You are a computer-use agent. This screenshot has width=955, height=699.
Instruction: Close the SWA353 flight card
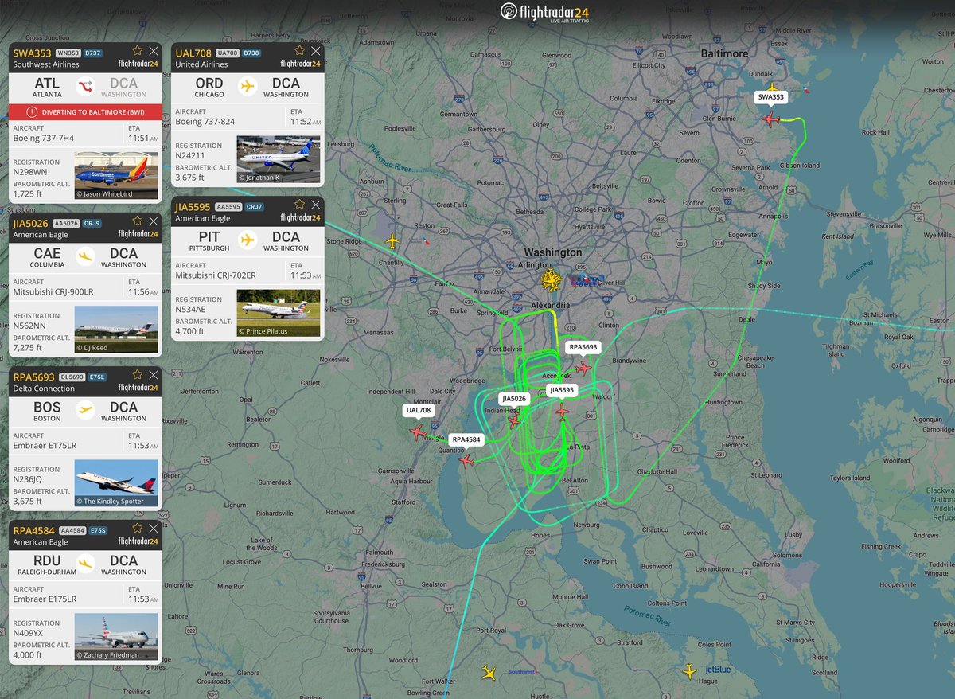pyautogui.click(x=153, y=51)
